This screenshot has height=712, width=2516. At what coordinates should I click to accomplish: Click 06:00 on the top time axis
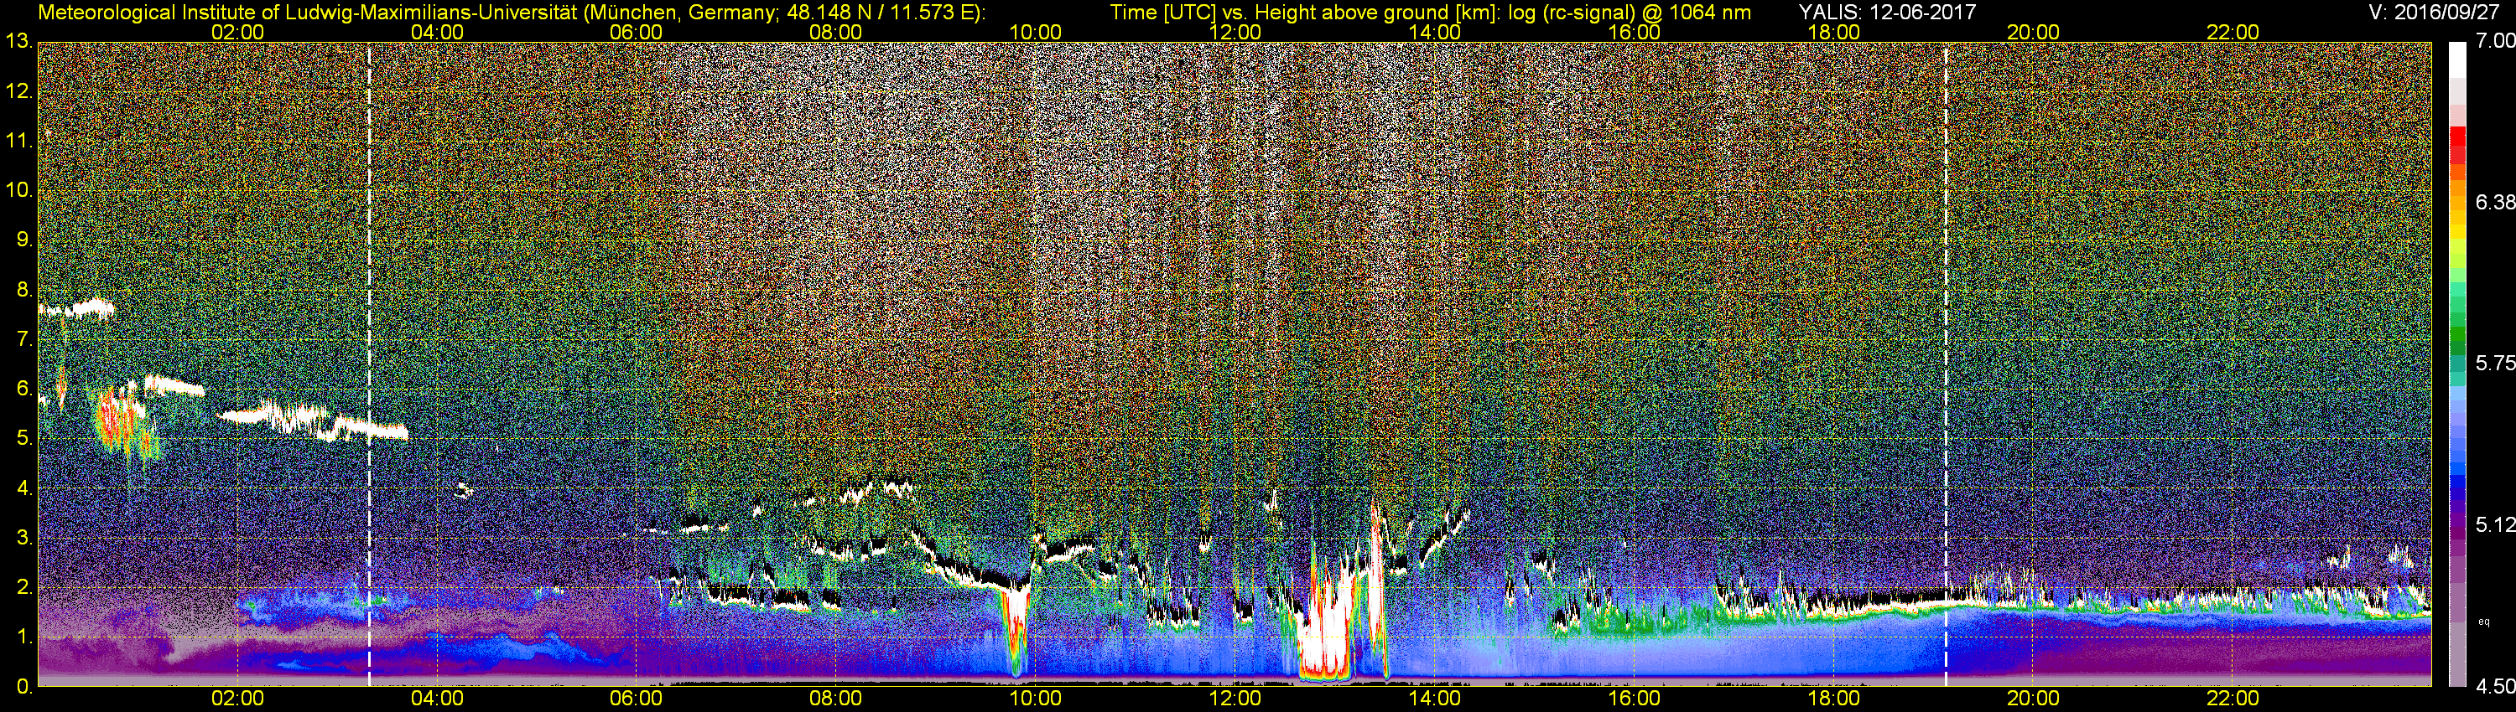pyautogui.click(x=636, y=32)
